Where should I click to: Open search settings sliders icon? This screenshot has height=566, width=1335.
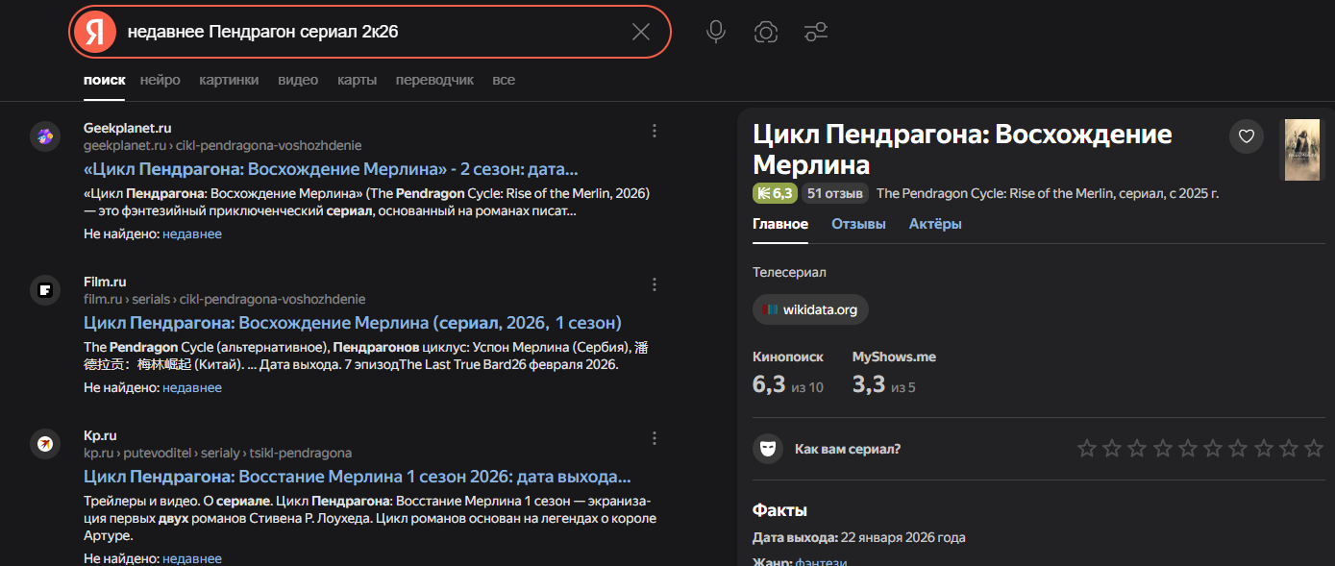tap(816, 32)
